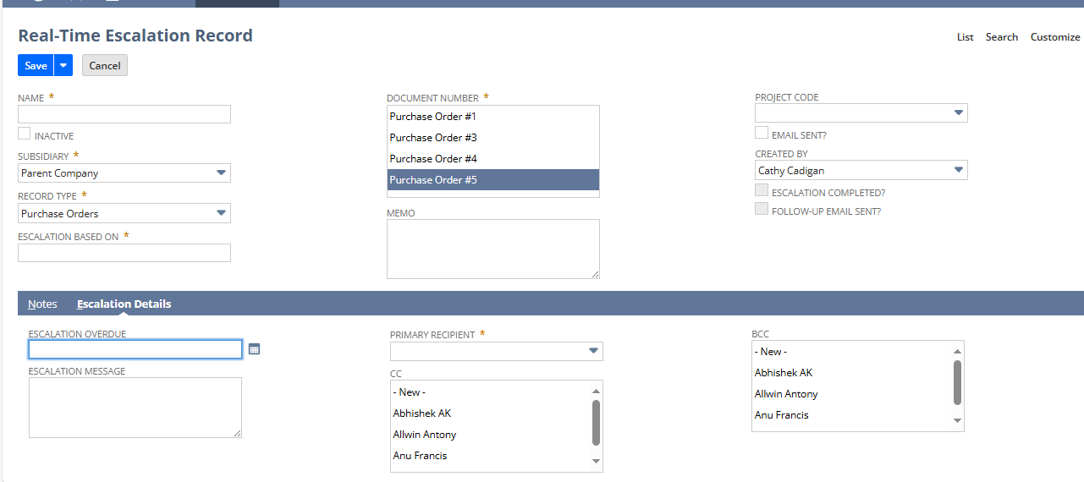
Task: Click the Cancel button
Action: pos(105,66)
